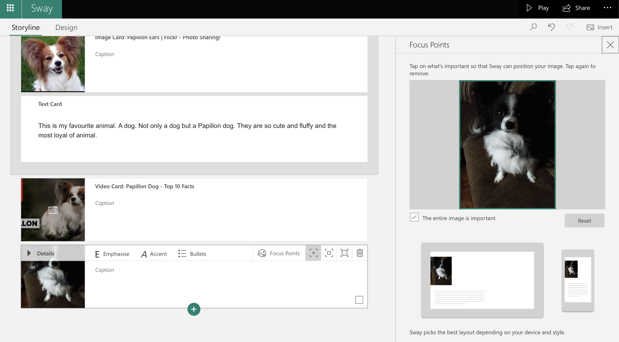Viewport: 619px width, 342px height.
Task: Close the Focus Points panel
Action: [x=610, y=45]
